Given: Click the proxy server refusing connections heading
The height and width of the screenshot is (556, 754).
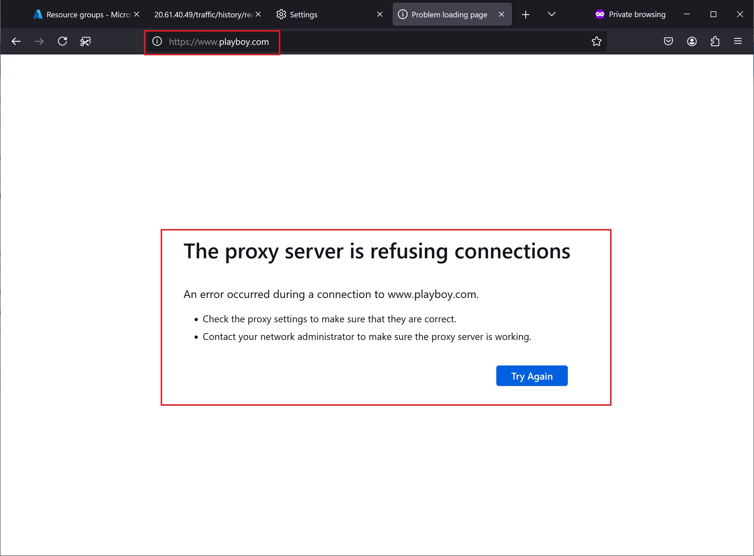Looking at the screenshot, I should pos(377,251).
